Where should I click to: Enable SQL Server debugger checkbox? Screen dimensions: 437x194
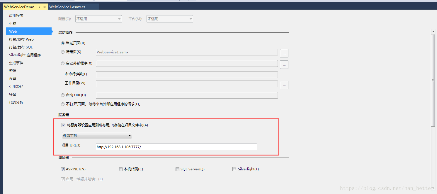click(x=177, y=169)
